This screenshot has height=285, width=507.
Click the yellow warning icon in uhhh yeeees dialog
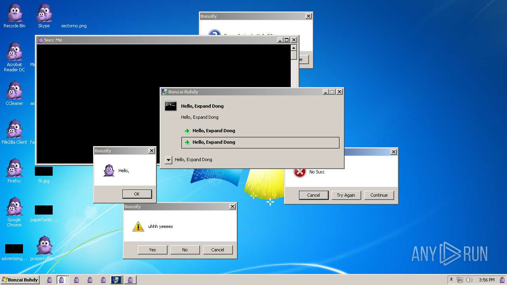138,226
